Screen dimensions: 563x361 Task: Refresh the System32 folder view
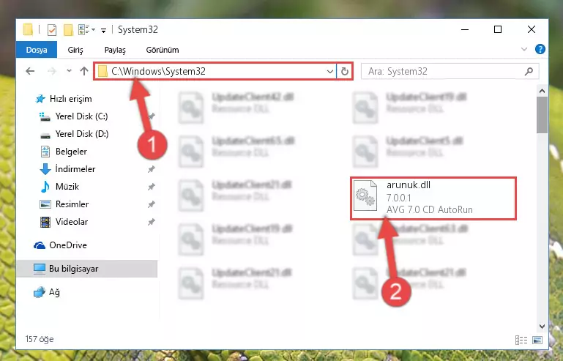pyautogui.click(x=345, y=71)
